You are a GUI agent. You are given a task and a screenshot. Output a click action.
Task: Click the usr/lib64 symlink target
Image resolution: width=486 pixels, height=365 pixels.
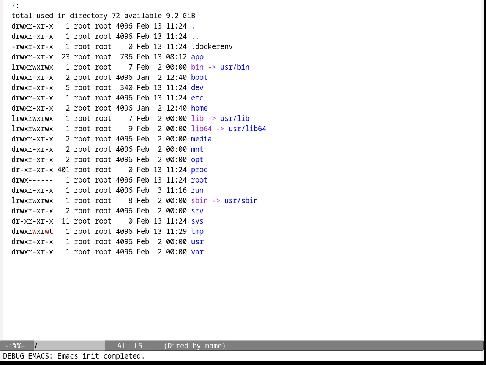point(247,129)
